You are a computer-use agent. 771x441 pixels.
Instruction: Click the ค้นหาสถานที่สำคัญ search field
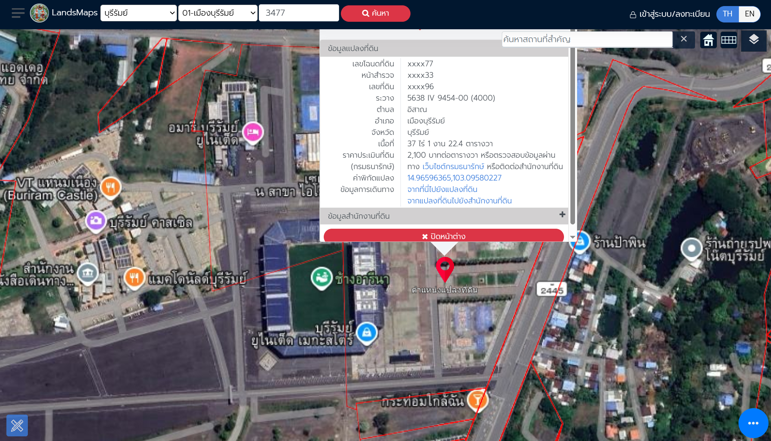587,39
